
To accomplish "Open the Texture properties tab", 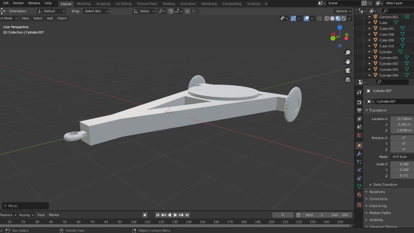I will [359, 205].
